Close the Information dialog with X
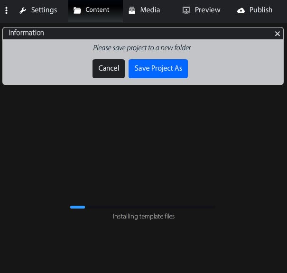This screenshot has width=287, height=273. click(x=278, y=34)
